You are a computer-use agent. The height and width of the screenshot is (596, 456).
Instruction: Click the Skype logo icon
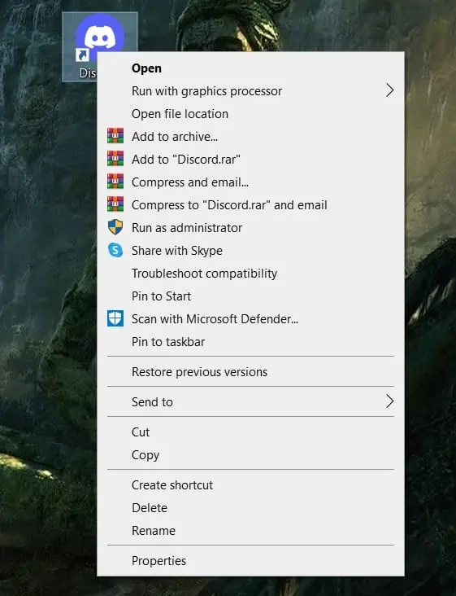click(x=115, y=250)
